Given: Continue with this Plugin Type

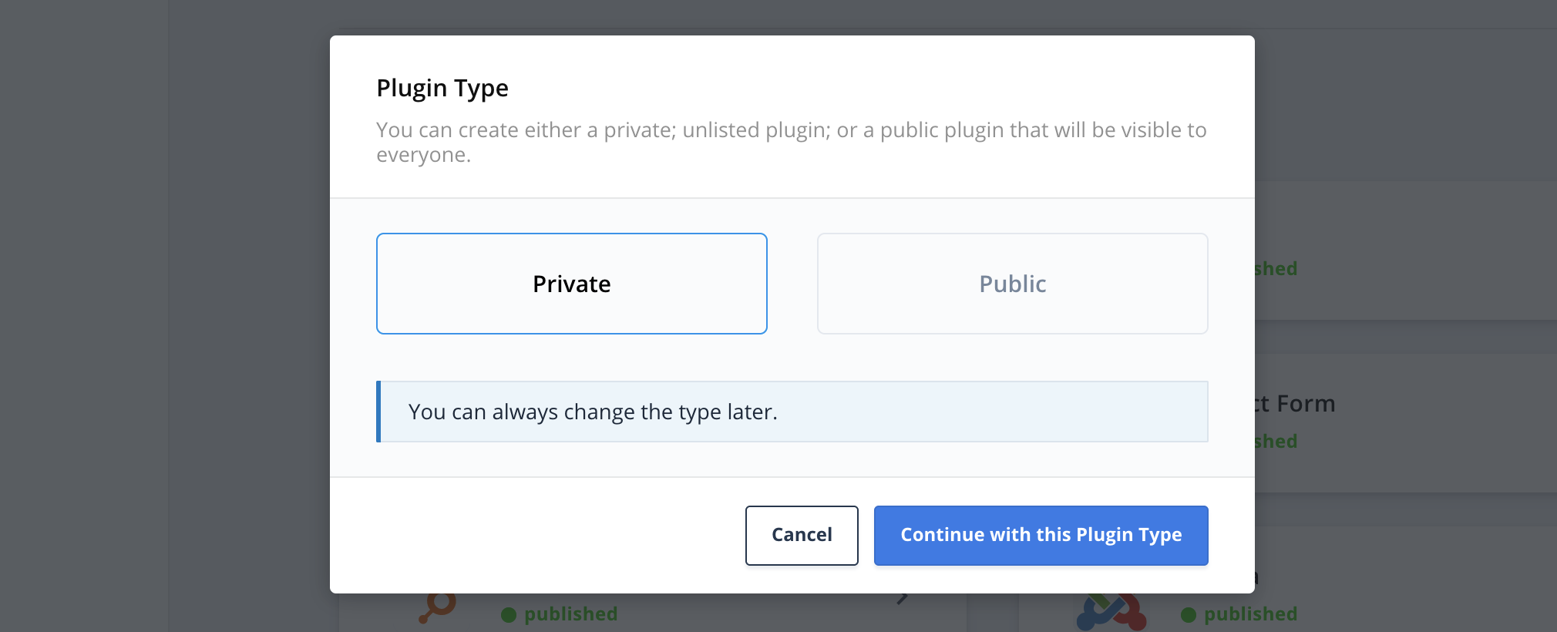Looking at the screenshot, I should [x=1040, y=535].
